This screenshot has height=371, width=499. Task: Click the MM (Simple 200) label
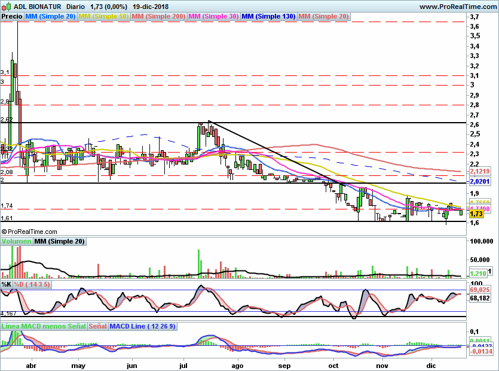pyautogui.click(x=158, y=16)
